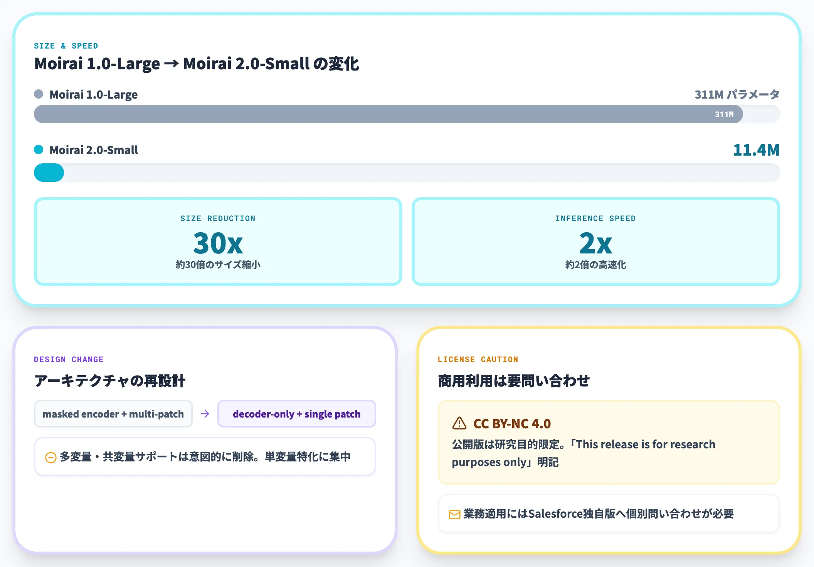
Task: Click the cyan dot next to Moirai 2.0-Small
Action: [39, 149]
